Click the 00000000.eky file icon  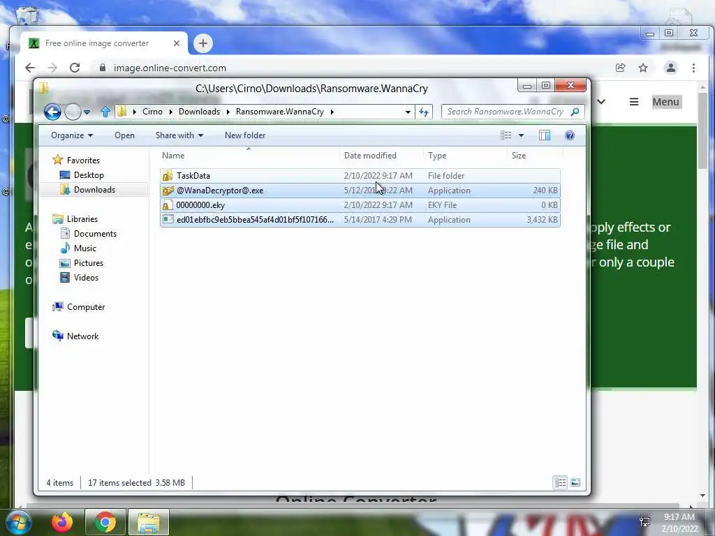tap(168, 205)
